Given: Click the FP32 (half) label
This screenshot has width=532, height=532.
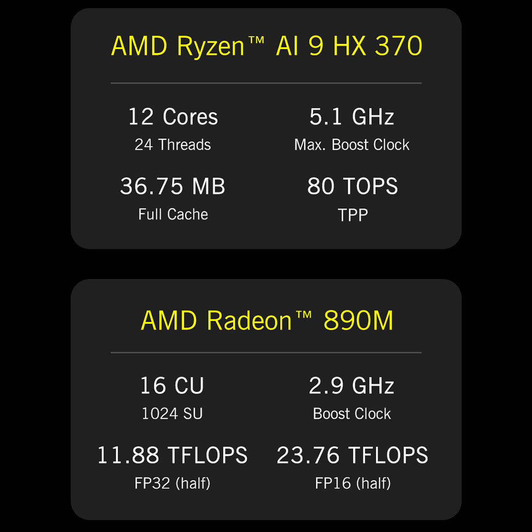Looking at the screenshot, I should pyautogui.click(x=172, y=483).
